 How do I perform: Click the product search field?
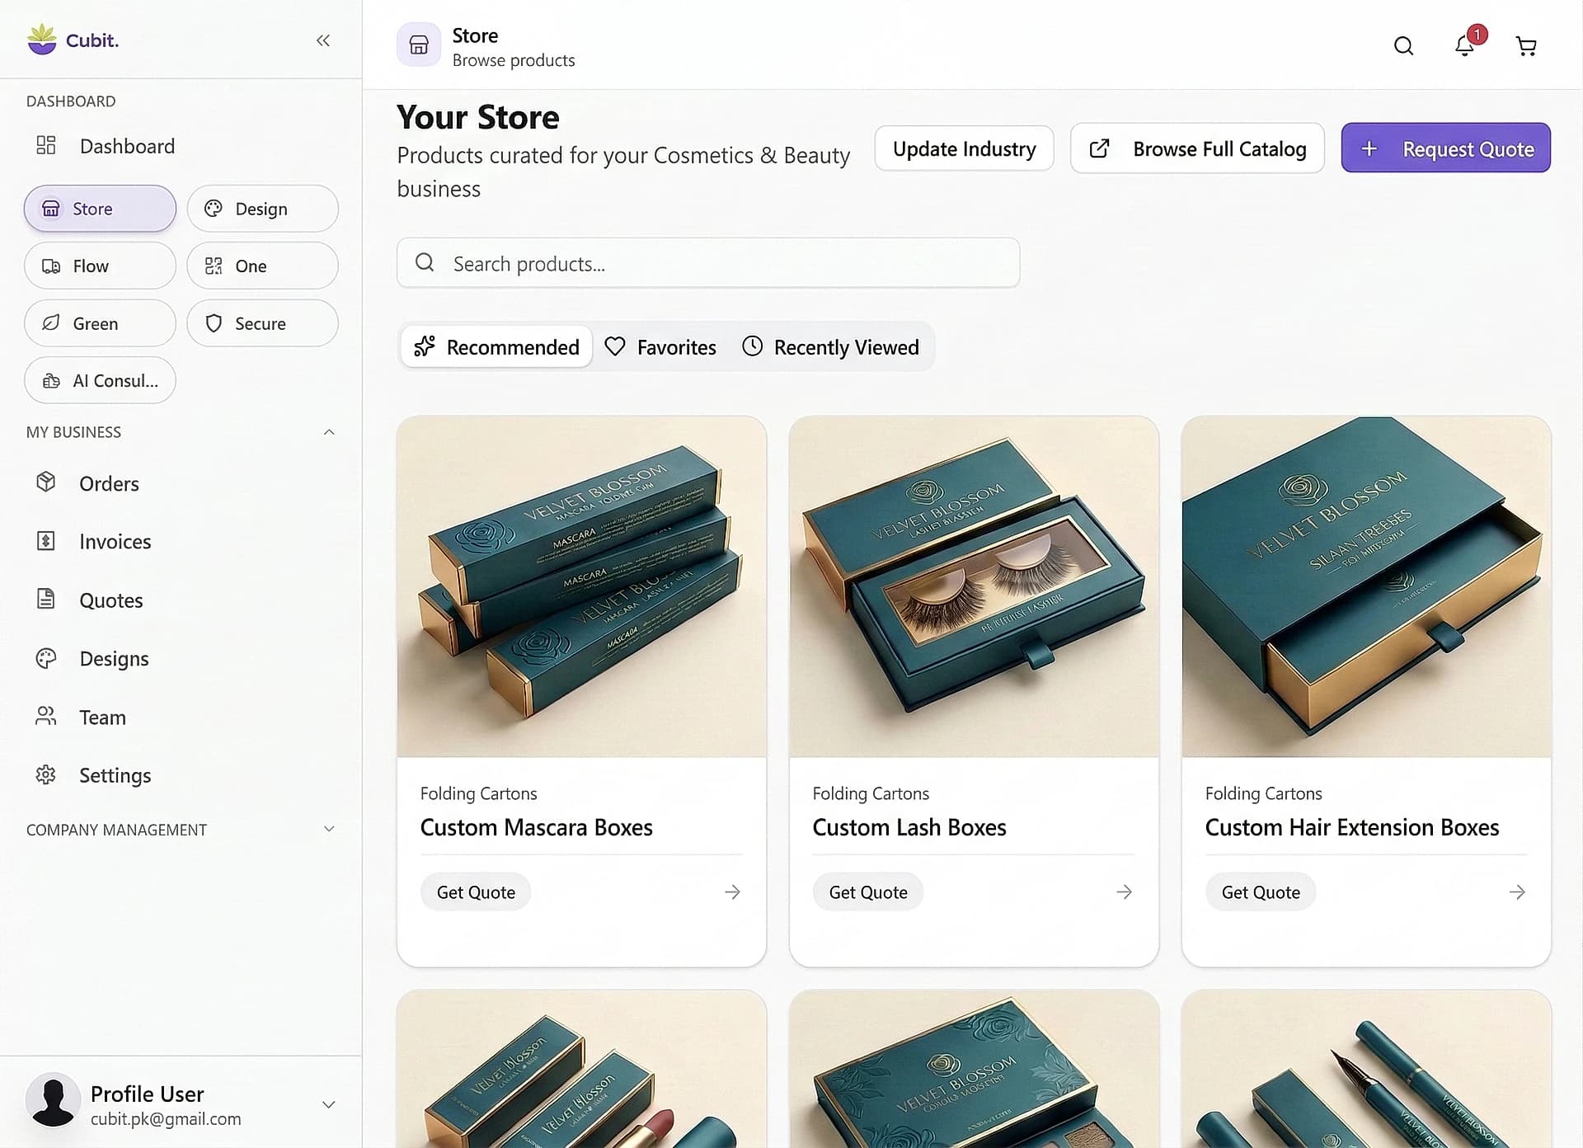coord(707,263)
